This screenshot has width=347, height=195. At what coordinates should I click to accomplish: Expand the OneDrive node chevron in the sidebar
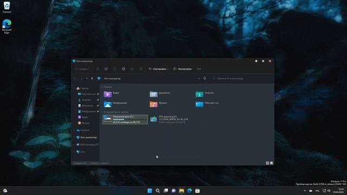[x=74, y=130]
